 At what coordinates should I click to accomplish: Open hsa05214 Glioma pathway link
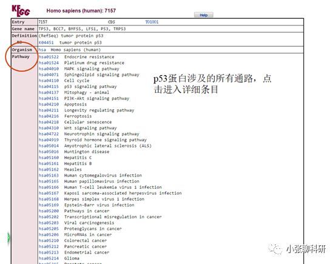[x=49, y=259]
